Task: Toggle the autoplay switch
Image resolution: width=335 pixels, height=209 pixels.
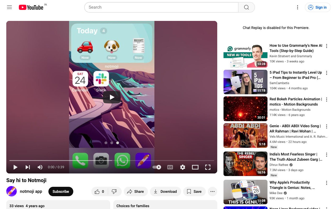Action: pyautogui.click(x=157, y=167)
